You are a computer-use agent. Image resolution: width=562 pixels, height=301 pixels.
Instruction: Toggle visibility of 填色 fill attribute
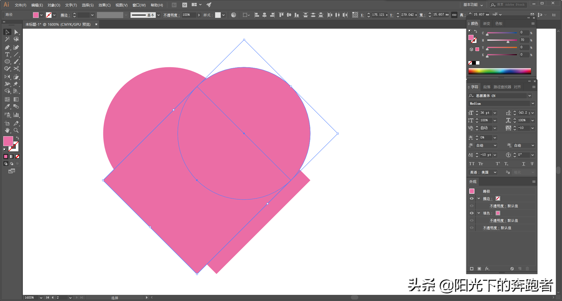tap(472, 213)
